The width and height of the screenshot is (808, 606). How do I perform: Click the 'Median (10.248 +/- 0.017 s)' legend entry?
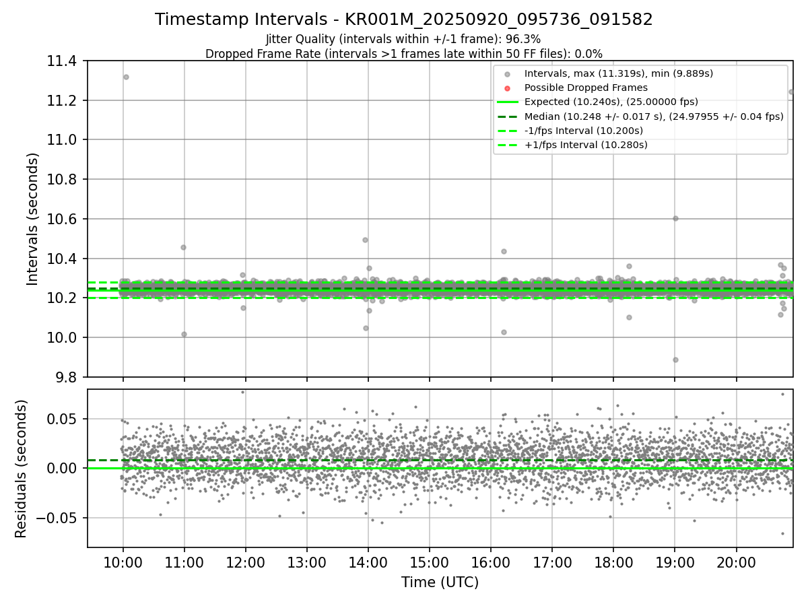654,116
